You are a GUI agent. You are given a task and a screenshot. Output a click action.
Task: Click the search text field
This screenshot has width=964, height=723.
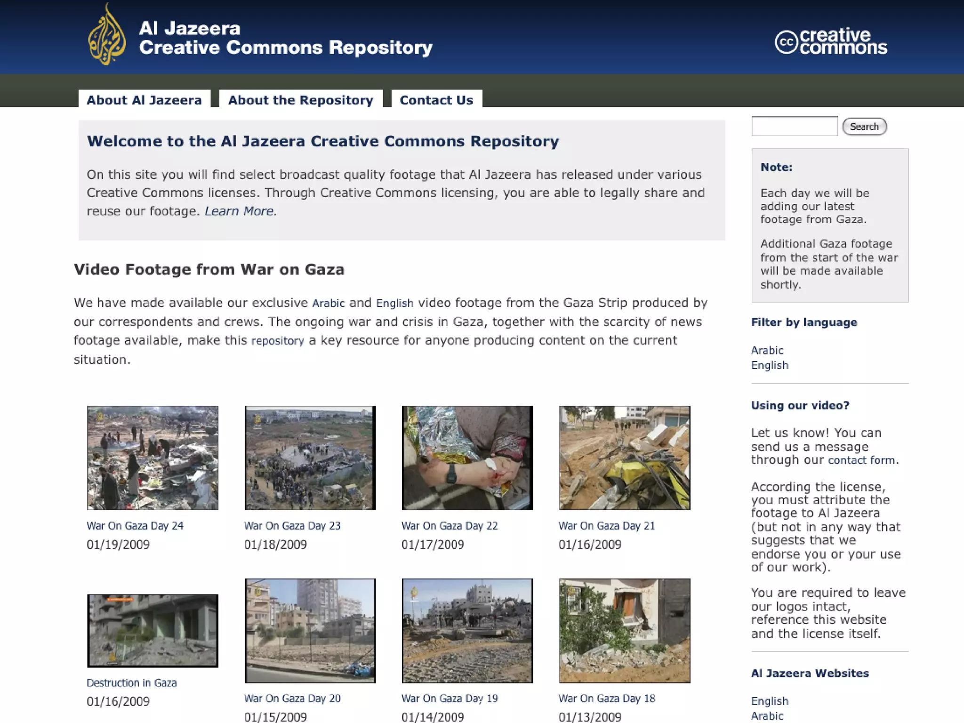[x=794, y=126]
